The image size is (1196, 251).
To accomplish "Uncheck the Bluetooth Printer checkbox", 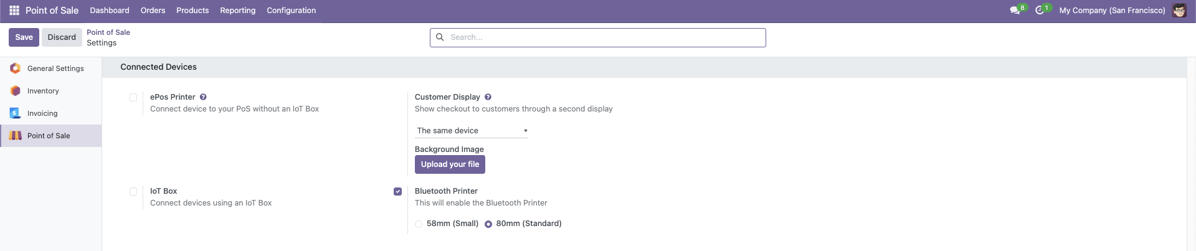I will click(397, 191).
